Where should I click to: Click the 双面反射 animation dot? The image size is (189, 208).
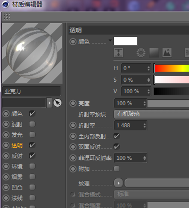tap(73, 147)
